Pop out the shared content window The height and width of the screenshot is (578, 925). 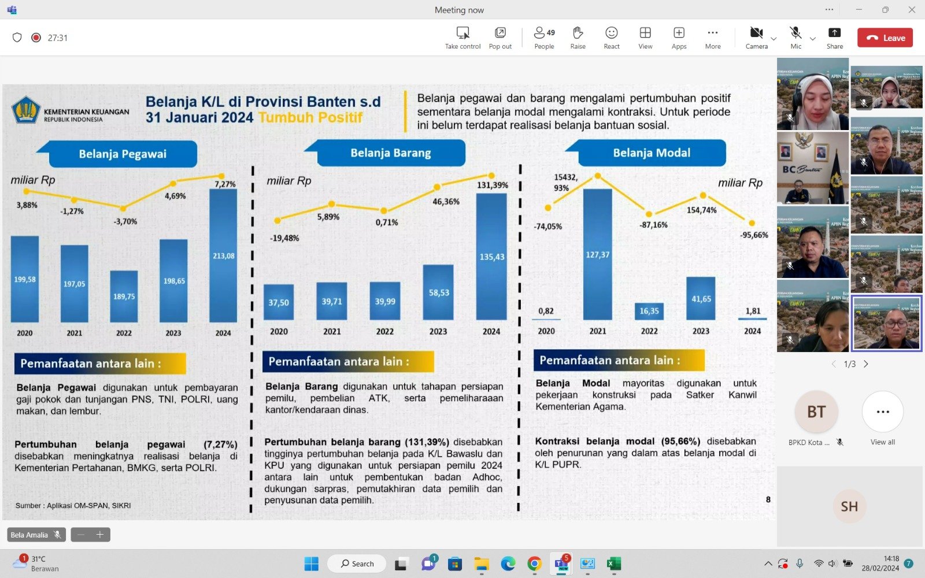point(500,38)
